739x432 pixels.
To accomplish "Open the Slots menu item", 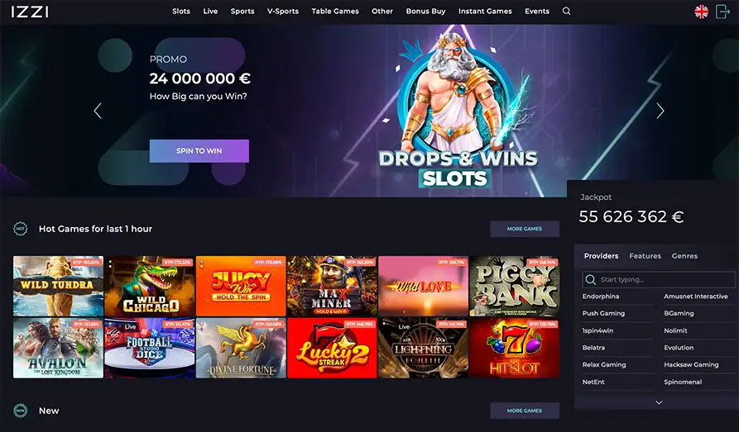I will click(x=181, y=12).
